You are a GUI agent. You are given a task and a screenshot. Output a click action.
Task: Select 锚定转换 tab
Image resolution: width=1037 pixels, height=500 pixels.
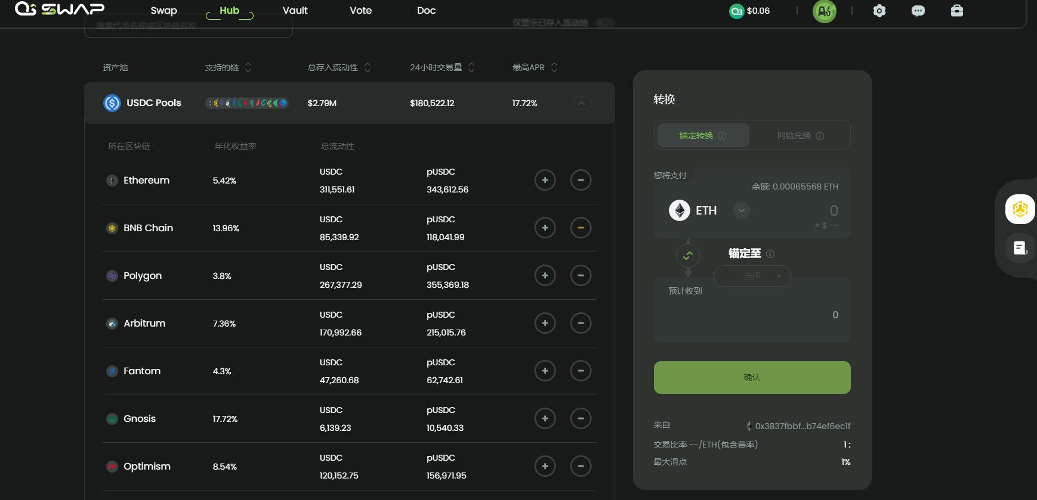pos(703,135)
